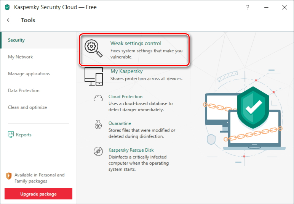Click 'Uses a cloud-based database' description
The width and height of the screenshot is (294, 204).
point(141,107)
